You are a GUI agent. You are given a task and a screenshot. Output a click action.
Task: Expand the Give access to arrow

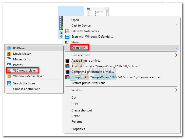(x=176, y=55)
